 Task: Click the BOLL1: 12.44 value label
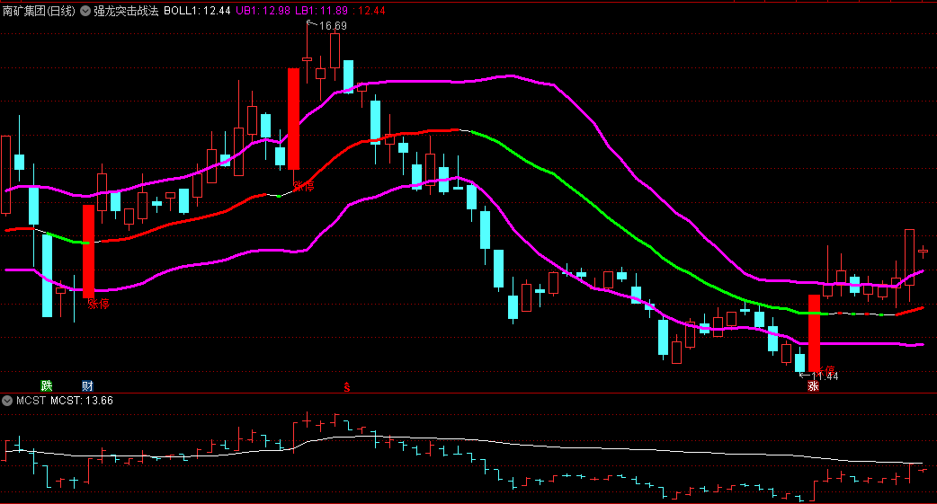tap(197, 11)
